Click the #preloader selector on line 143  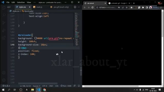[x=25, y=35]
